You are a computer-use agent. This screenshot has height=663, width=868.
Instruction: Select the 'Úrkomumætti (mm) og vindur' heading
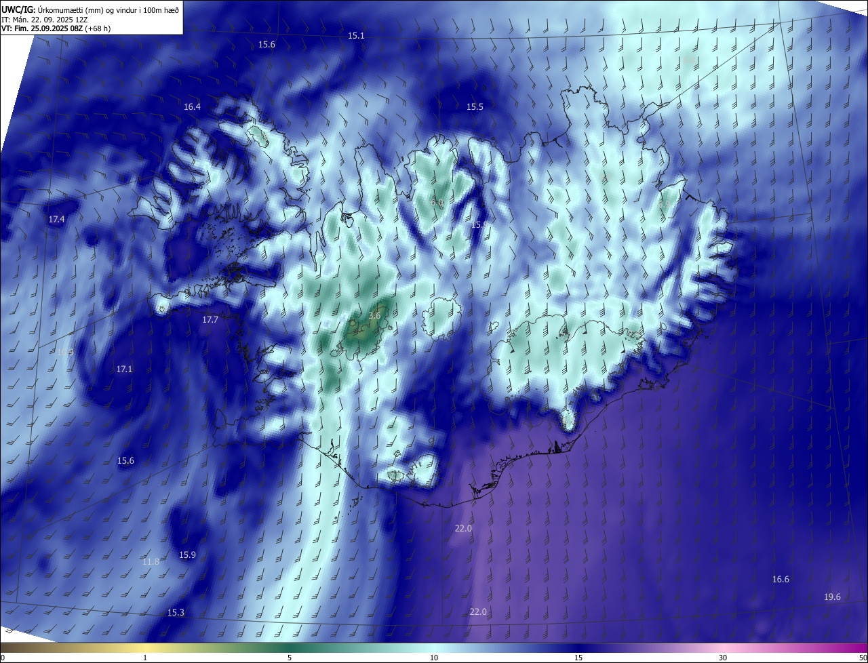[86, 9]
